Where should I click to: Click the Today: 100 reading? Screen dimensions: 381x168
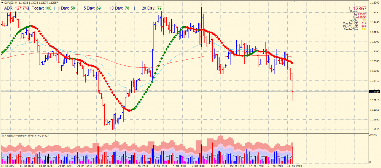click(x=41, y=8)
